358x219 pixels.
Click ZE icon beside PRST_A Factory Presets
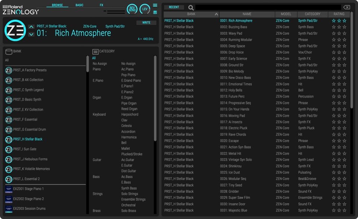click(x=9, y=70)
